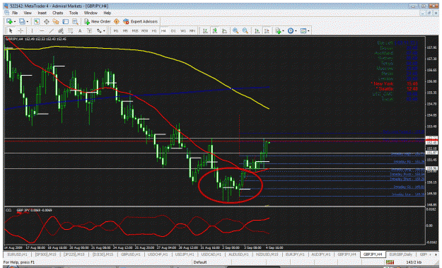442x268 pixels.
Task: Switch to the AUDUSD,H1 chart tab
Action: 238,255
